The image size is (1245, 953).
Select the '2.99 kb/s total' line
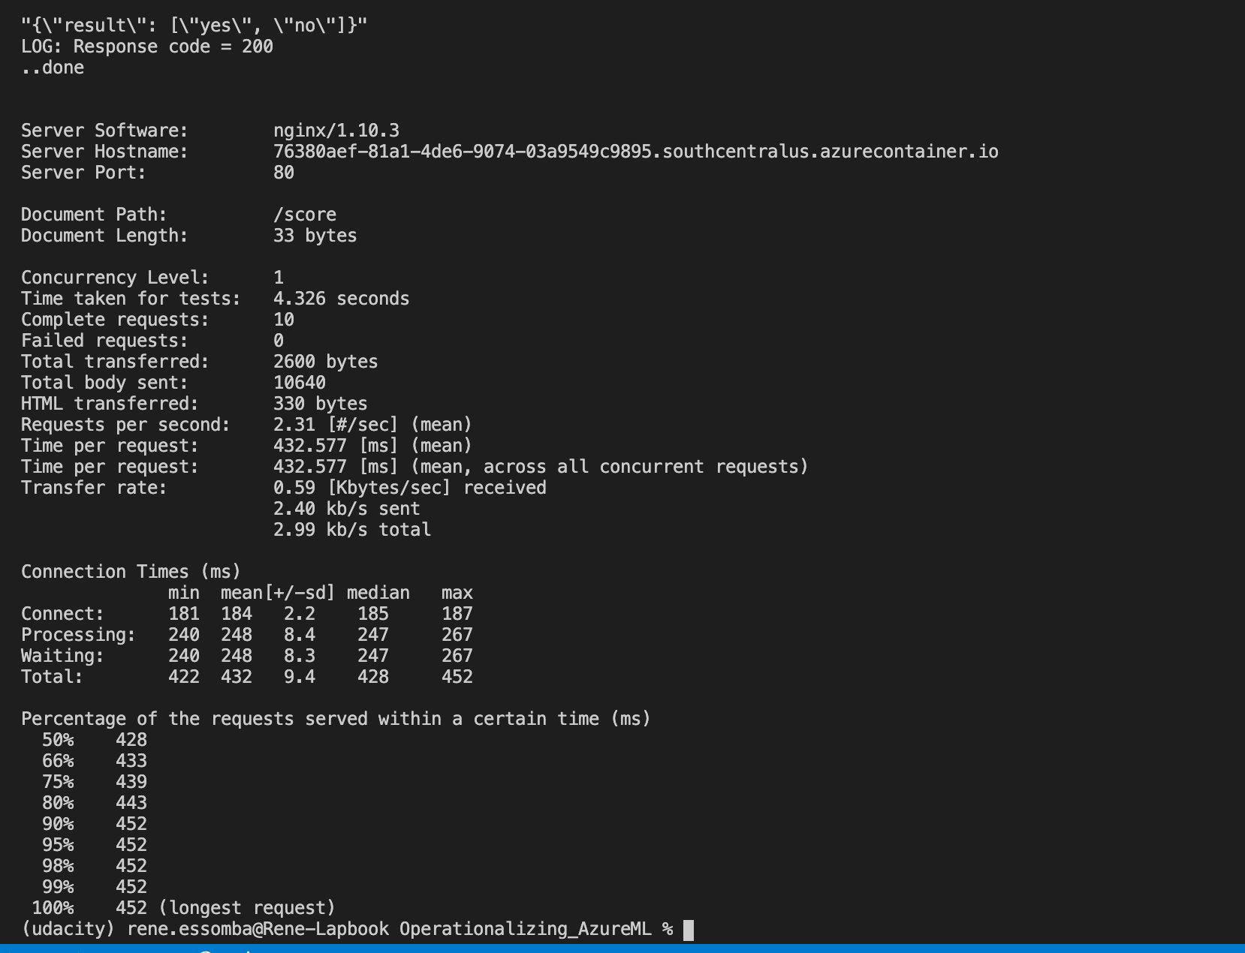point(352,530)
